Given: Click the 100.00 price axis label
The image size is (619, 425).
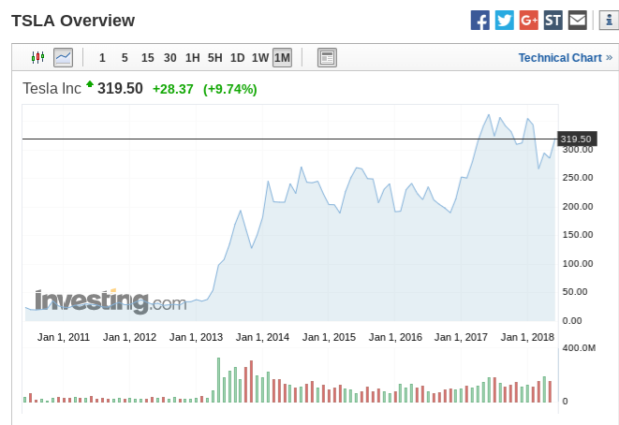Looking at the screenshot, I should click(578, 264).
